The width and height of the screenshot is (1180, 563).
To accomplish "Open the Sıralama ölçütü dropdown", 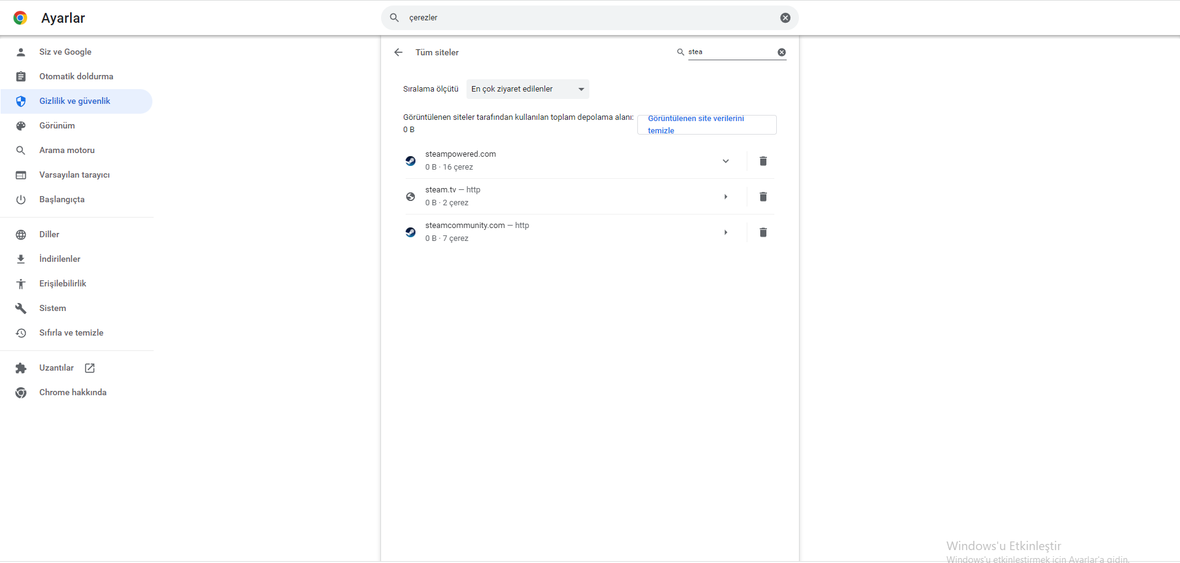I will (x=527, y=89).
